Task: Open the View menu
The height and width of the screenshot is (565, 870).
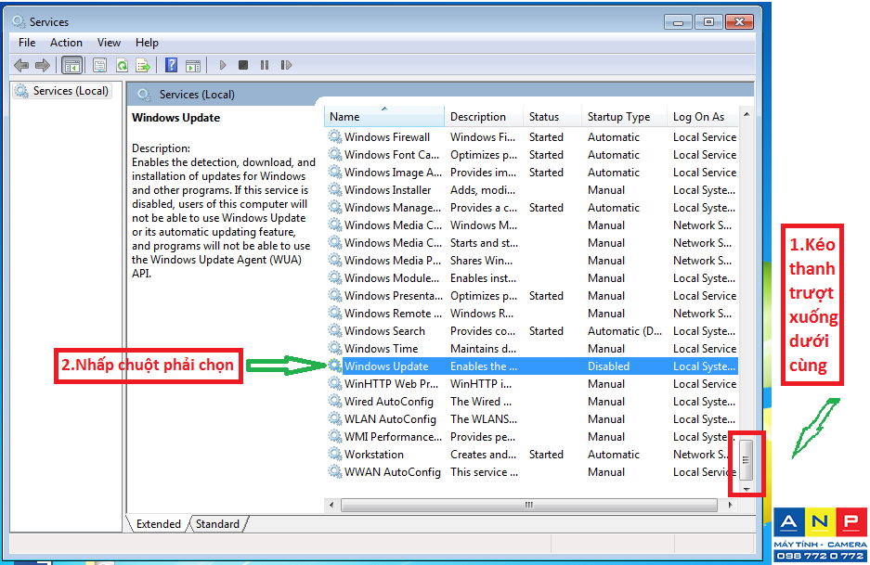Action: pyautogui.click(x=109, y=43)
